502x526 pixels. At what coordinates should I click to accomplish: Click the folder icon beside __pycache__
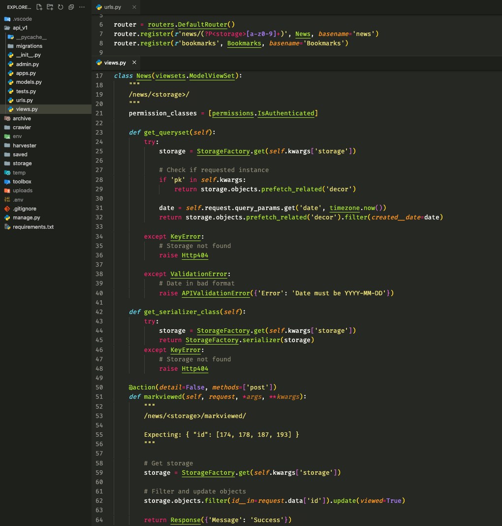click(11, 37)
